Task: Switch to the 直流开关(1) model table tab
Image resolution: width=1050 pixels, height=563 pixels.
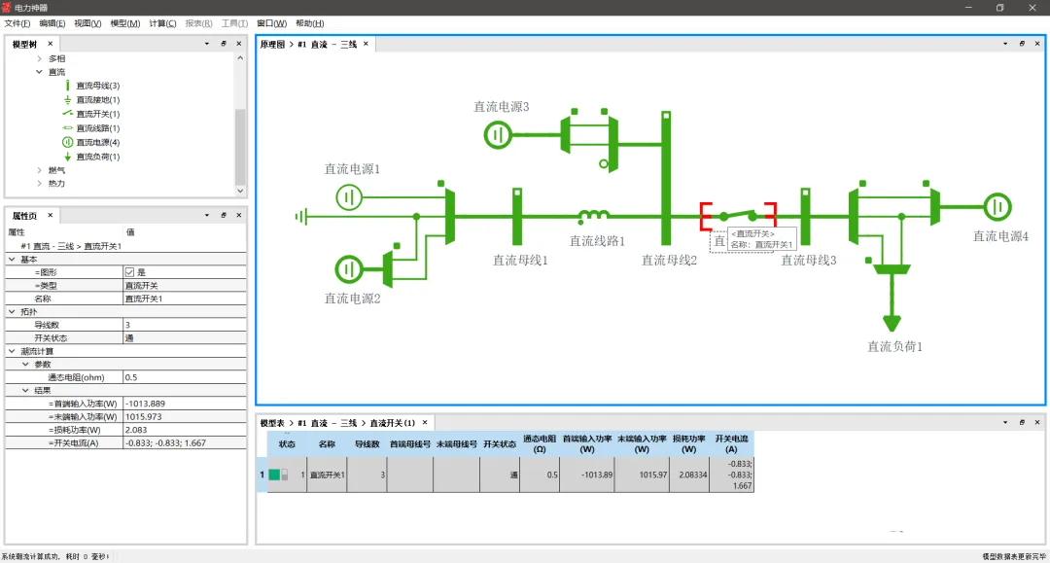Action: (x=393, y=423)
